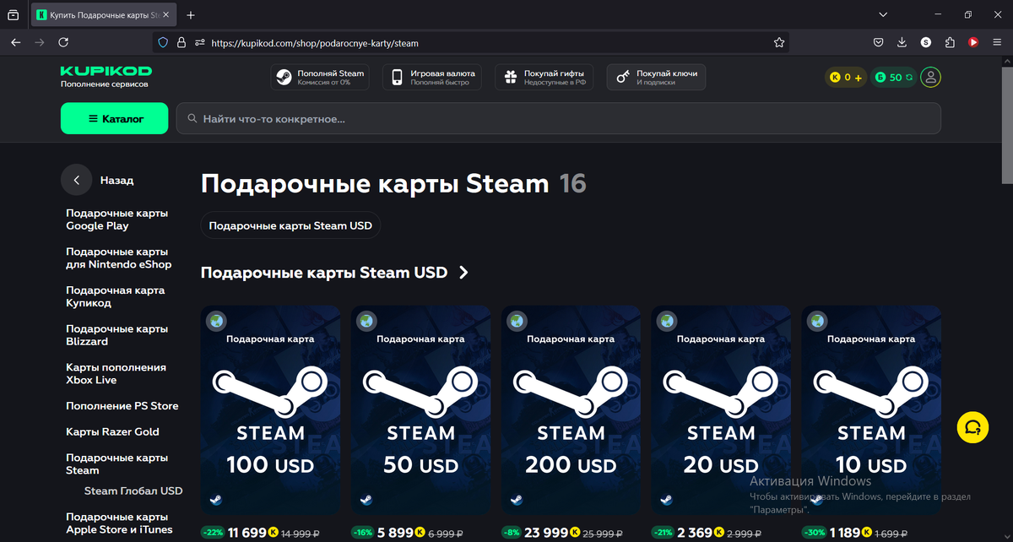Image resolution: width=1013 pixels, height=542 pixels.
Task: Open Подарочная карта Купикод category
Action: [x=115, y=296]
